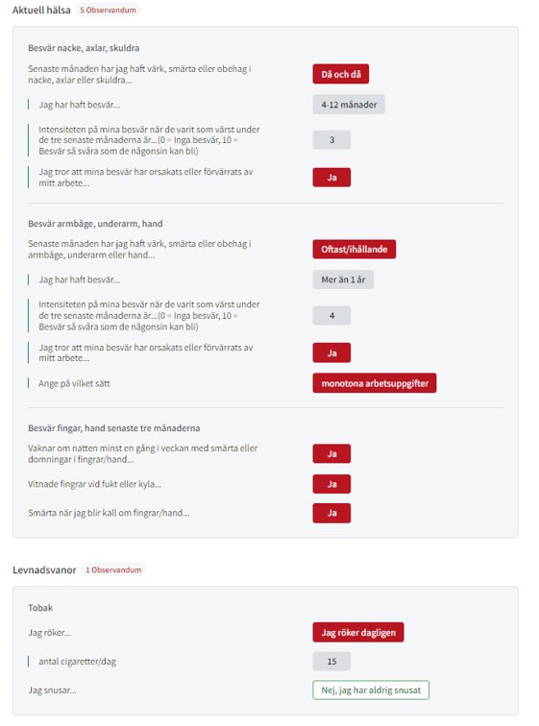Click 'Ja' next to Vitnade fingrar vid fukt
This screenshot has width=539, height=726.
click(x=331, y=484)
